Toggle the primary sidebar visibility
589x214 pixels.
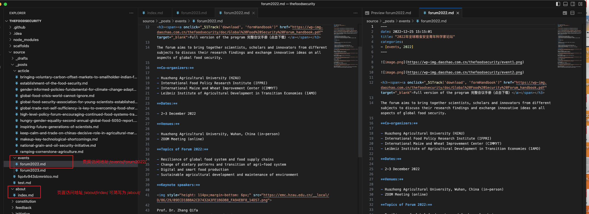pyautogui.click(x=558, y=4)
